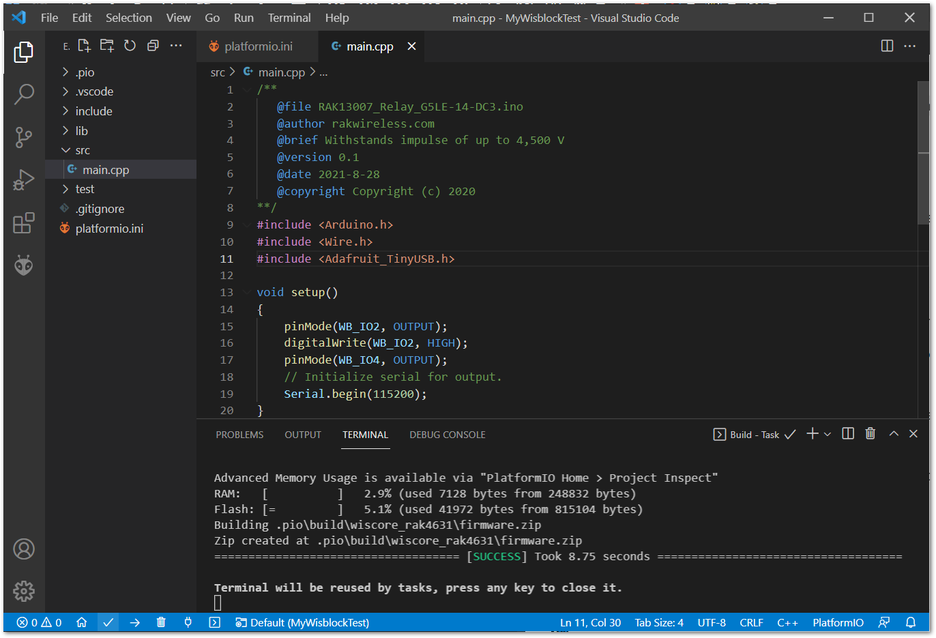Switch to the DEBUG CONSOLE tab
The image size is (936, 638).
click(x=448, y=435)
